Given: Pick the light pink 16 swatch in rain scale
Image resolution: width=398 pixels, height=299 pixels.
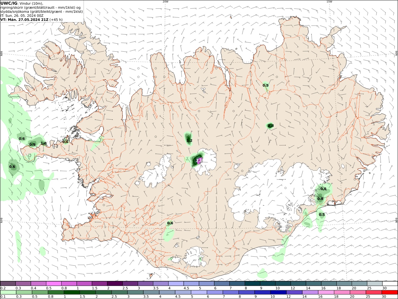Looking at the screenshot, I should point(326,292).
